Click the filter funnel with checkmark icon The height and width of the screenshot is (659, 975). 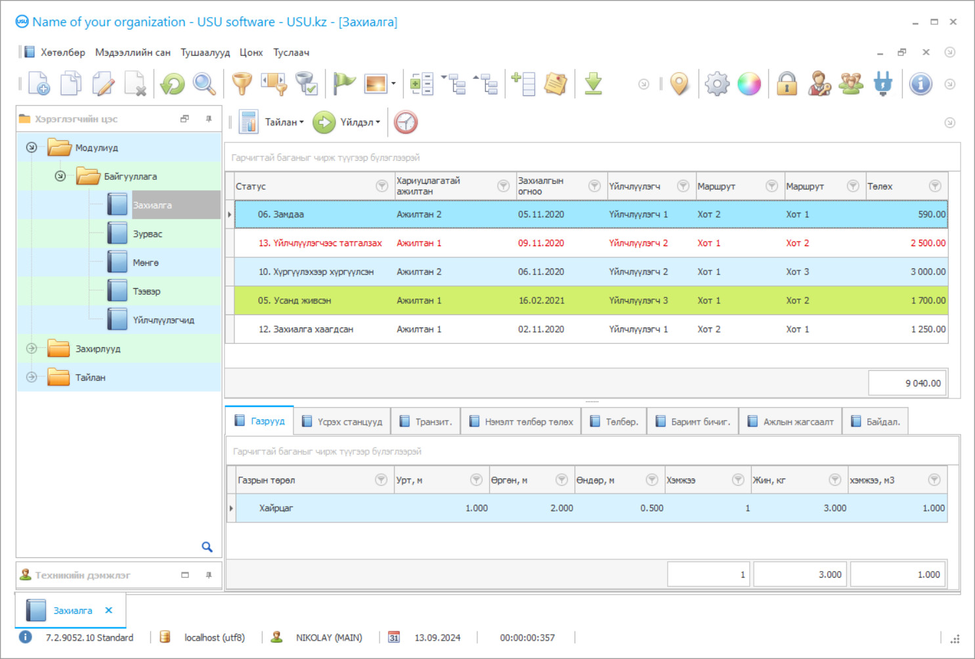(x=307, y=84)
